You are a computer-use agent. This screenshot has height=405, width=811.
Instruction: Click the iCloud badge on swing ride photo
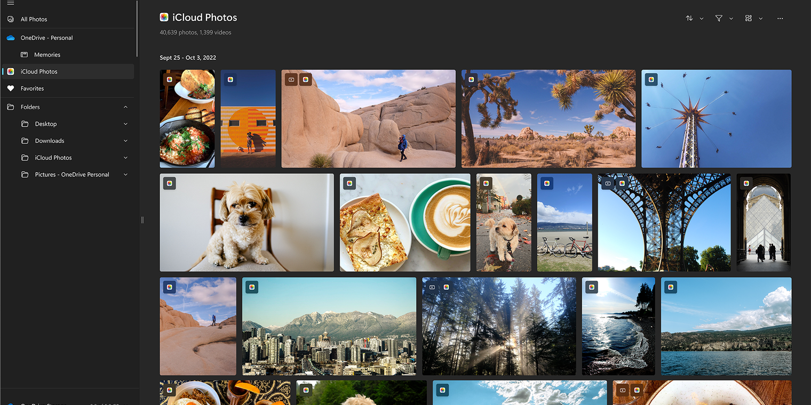click(651, 80)
